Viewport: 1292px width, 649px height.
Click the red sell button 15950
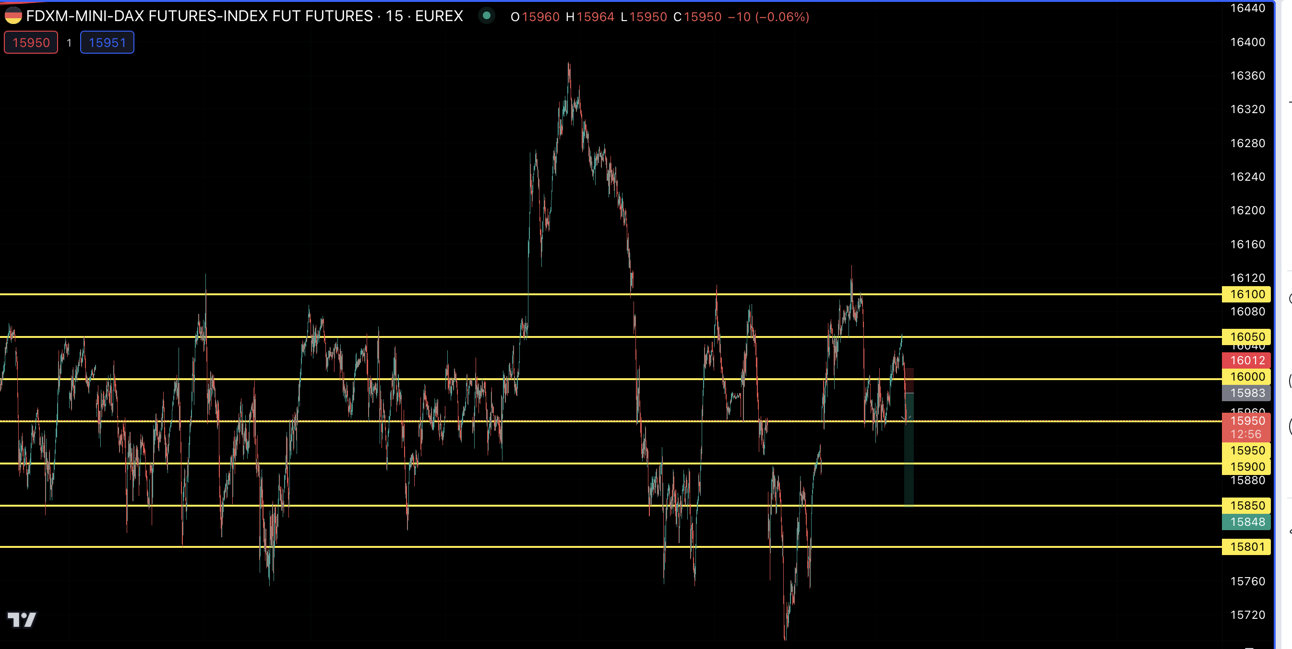point(31,43)
